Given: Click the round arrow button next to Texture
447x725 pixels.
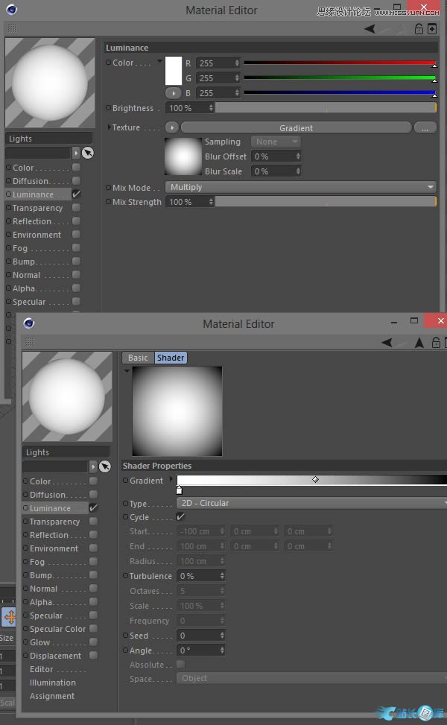Looking at the screenshot, I should (172, 127).
